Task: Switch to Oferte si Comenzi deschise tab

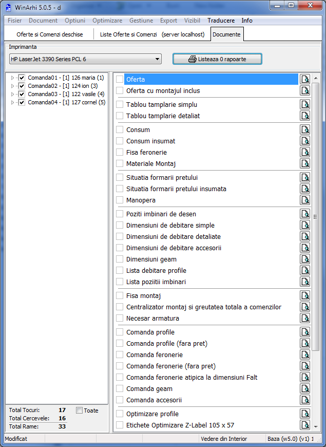Action: [x=50, y=34]
